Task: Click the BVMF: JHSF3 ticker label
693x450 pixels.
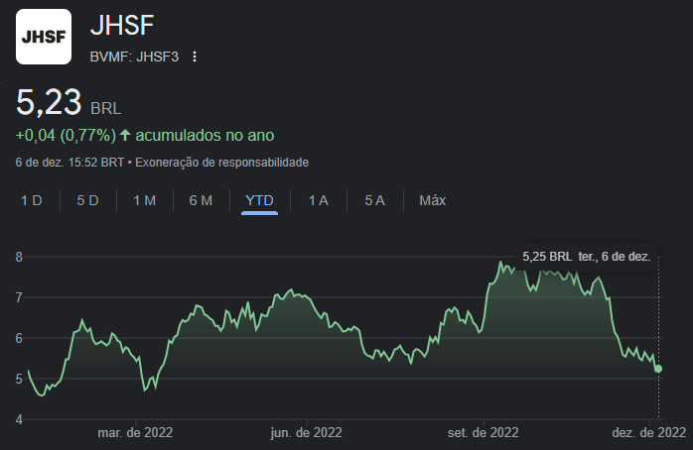Action: point(134,56)
